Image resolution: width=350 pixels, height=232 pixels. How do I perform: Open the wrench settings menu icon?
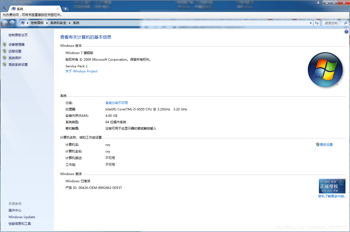tap(4, 9)
